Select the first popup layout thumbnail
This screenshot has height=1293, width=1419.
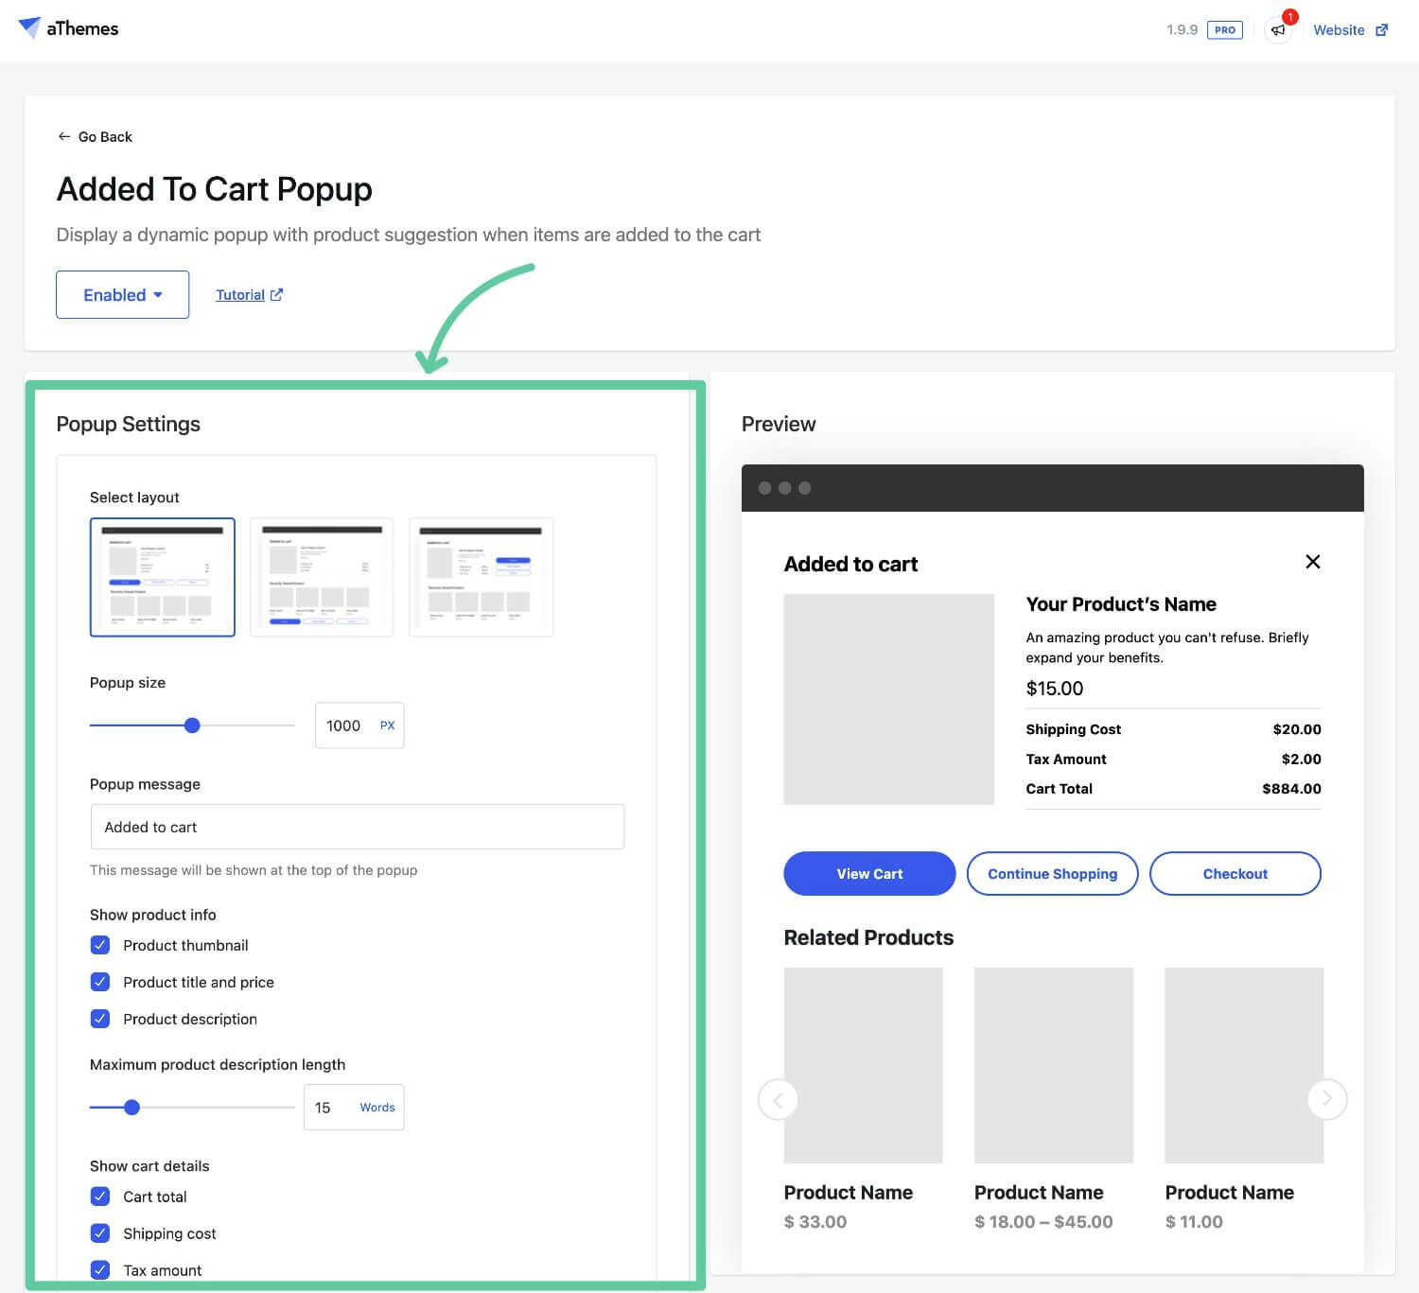click(163, 577)
